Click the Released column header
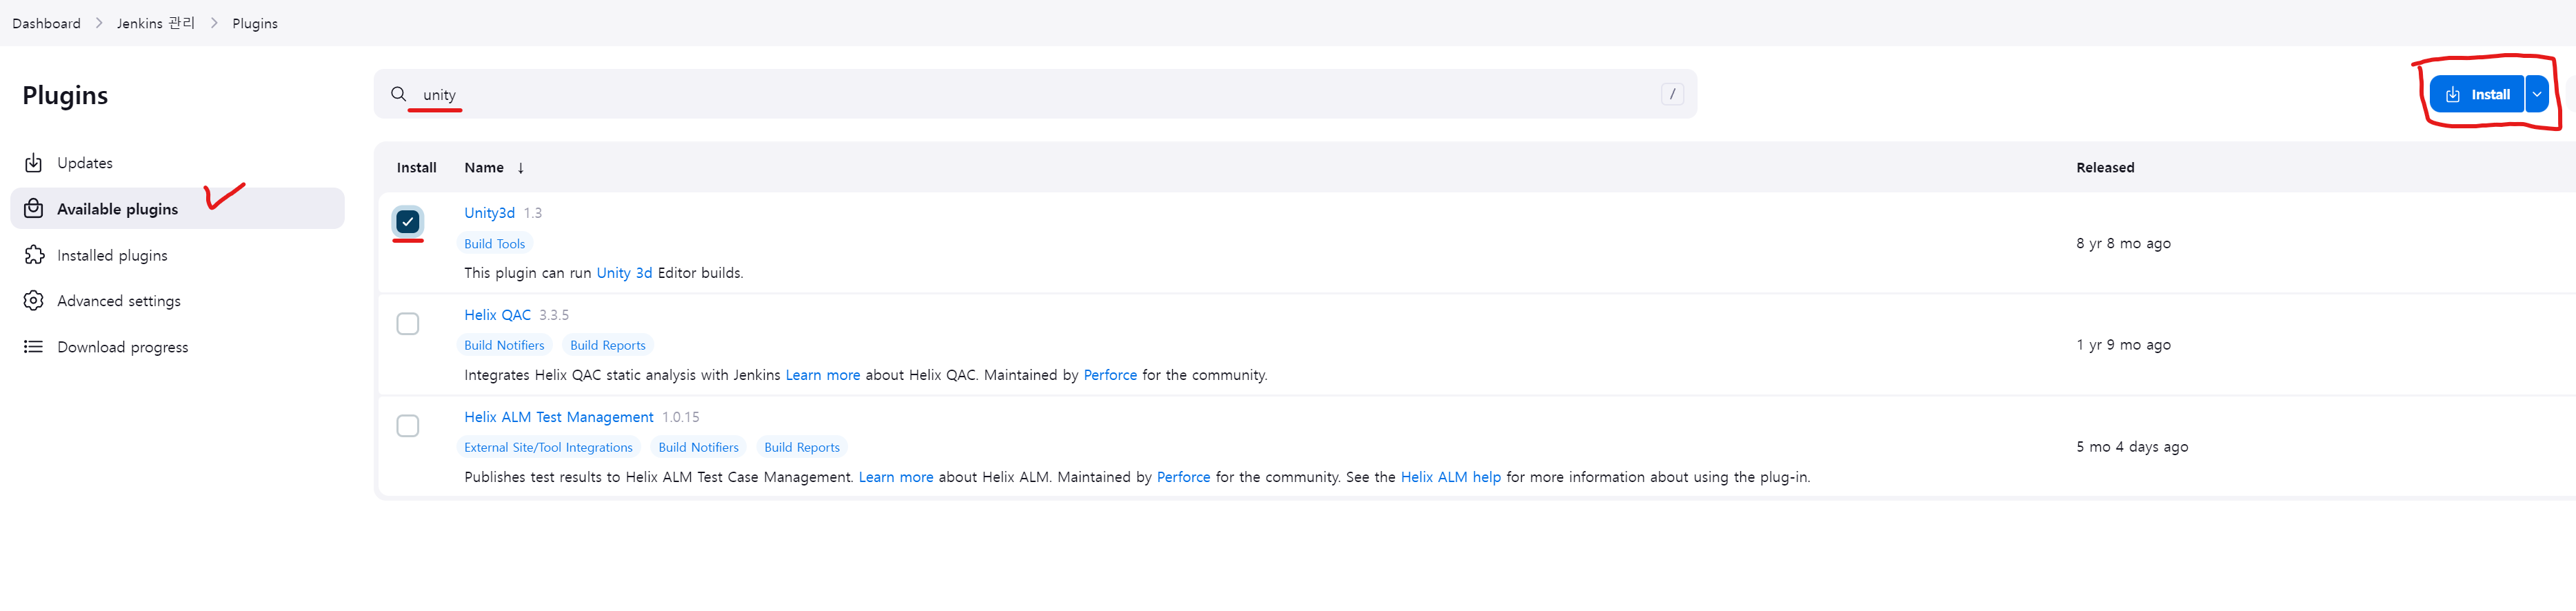This screenshot has width=2576, height=611. (2105, 168)
